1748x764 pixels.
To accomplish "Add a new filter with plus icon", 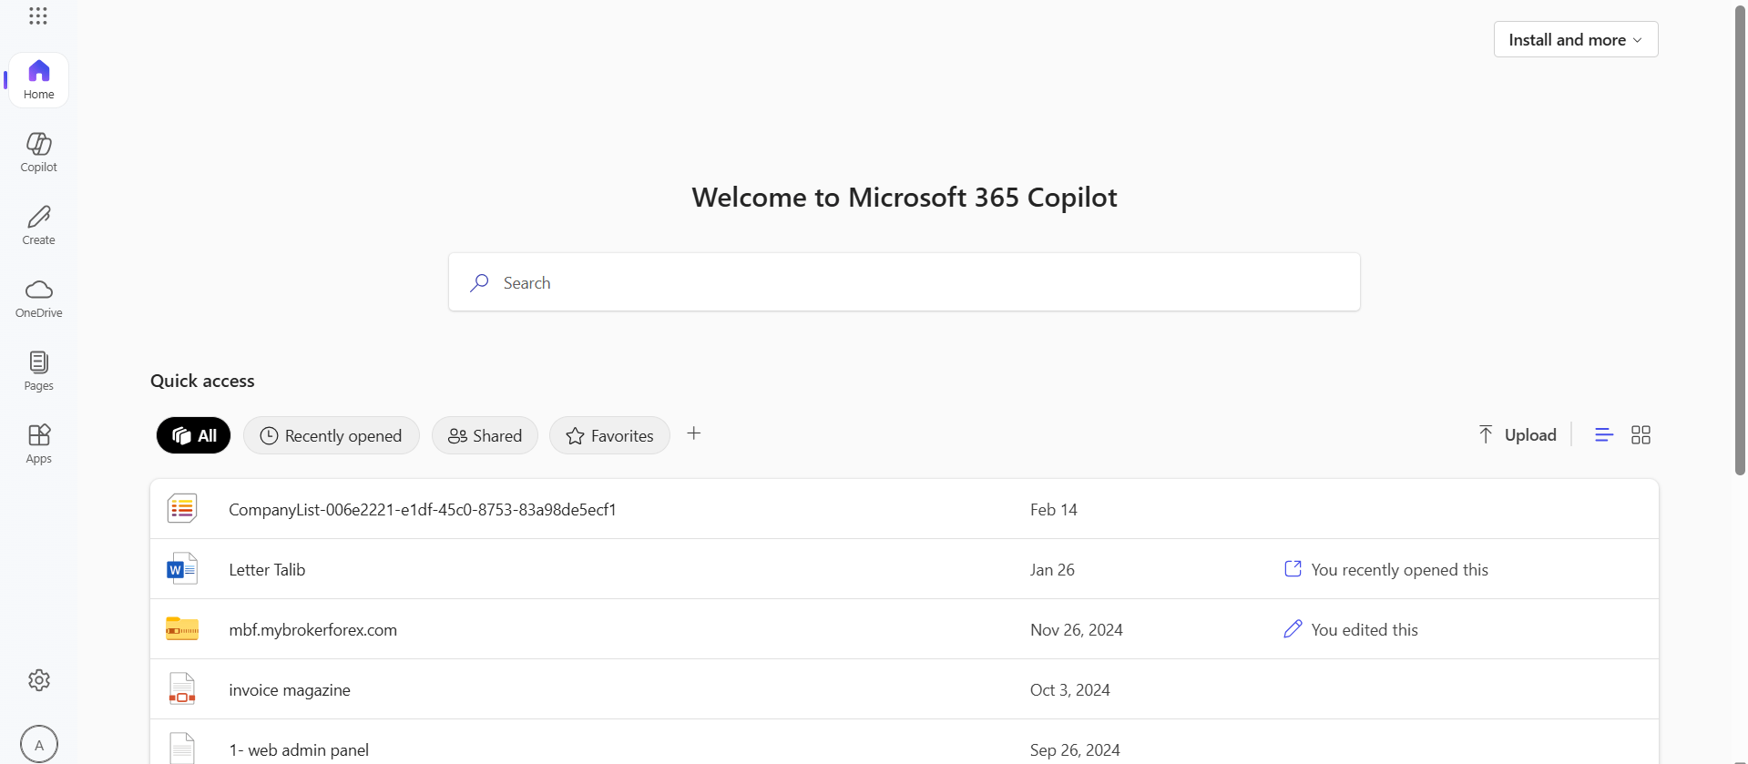I will [694, 433].
